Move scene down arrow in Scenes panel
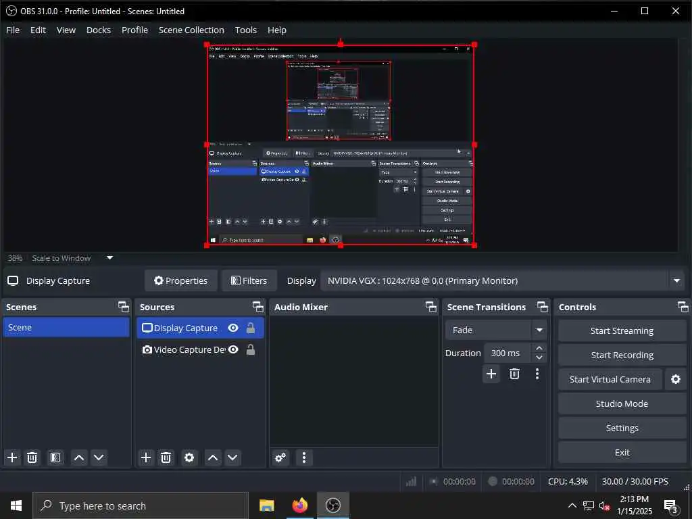The width and height of the screenshot is (692, 519). tap(99, 458)
